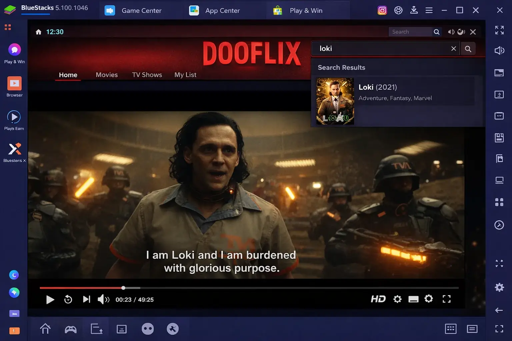
Task: Go to Android home in bottom bar
Action: point(45,329)
